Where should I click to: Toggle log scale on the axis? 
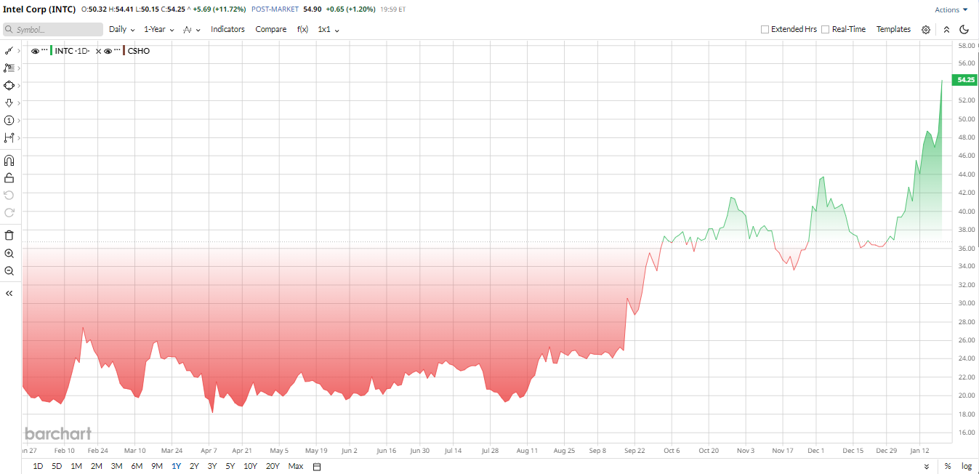967,466
